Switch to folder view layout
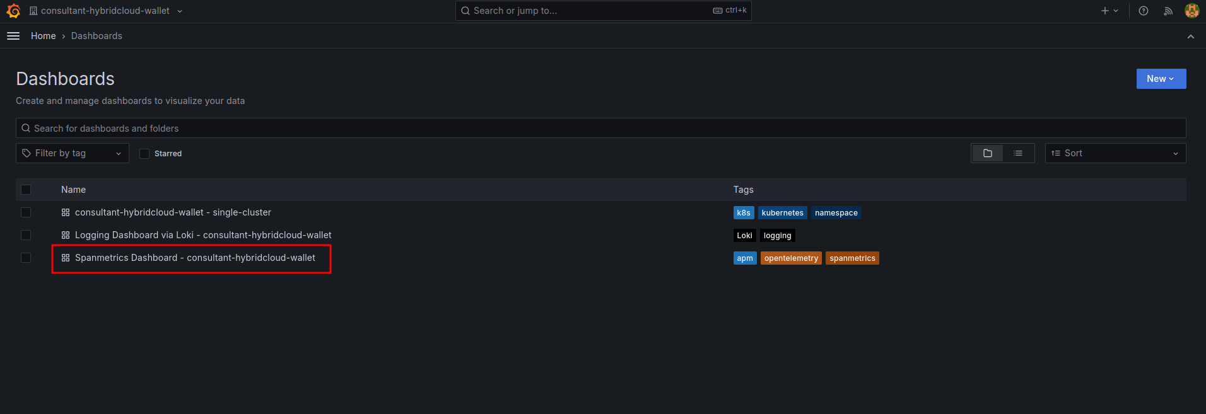Screen dimensions: 1206x414 (988, 153)
